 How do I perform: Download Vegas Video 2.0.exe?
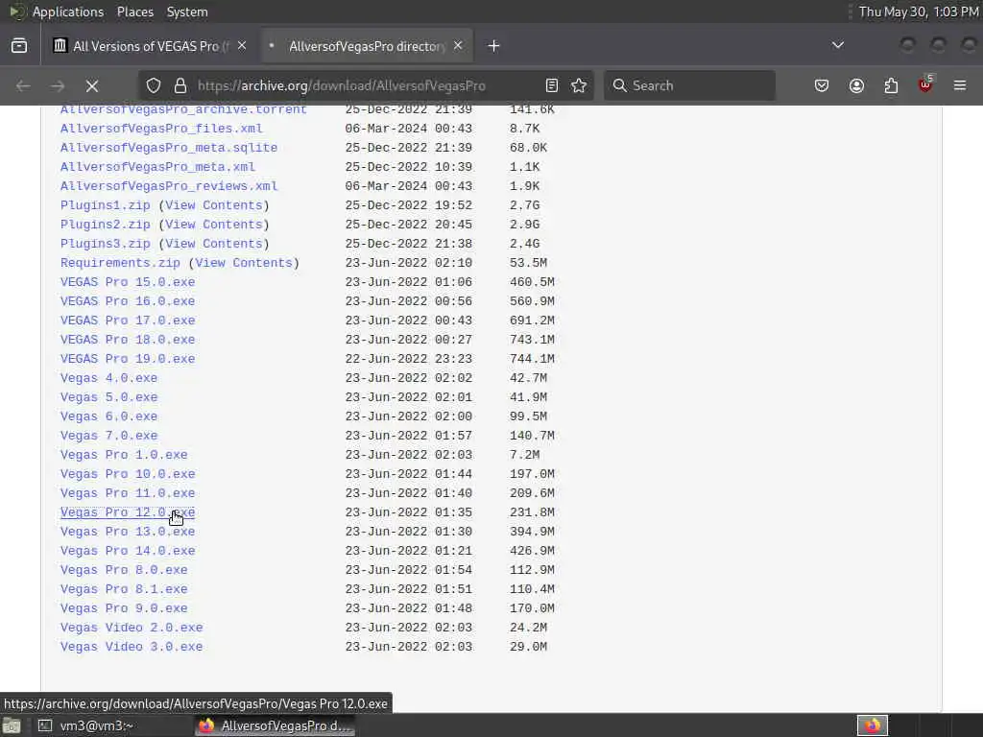(x=132, y=628)
